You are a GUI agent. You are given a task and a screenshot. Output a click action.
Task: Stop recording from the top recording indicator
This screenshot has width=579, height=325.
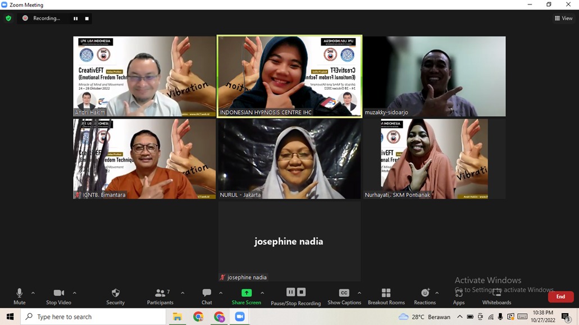(x=87, y=19)
